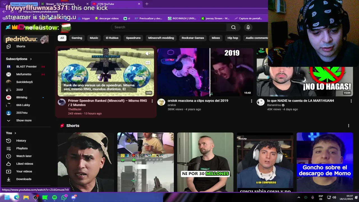Open options menu for LA MAR1HUAN4 video
Viewport: 359px width, 202px height.
(x=351, y=101)
